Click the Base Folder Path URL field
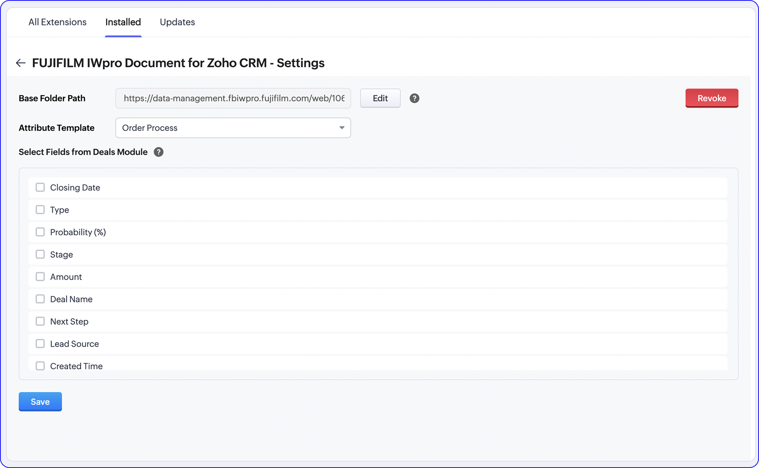This screenshot has height=468, width=759. pos(233,98)
